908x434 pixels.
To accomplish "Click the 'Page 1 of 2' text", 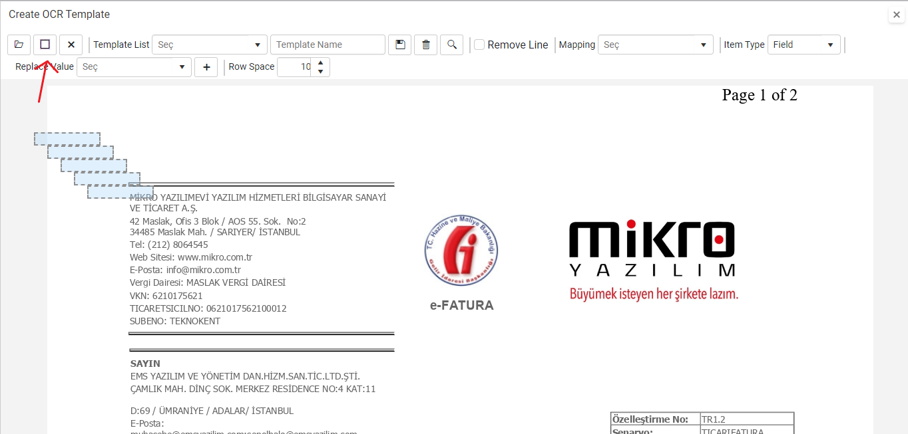I will coord(760,95).
